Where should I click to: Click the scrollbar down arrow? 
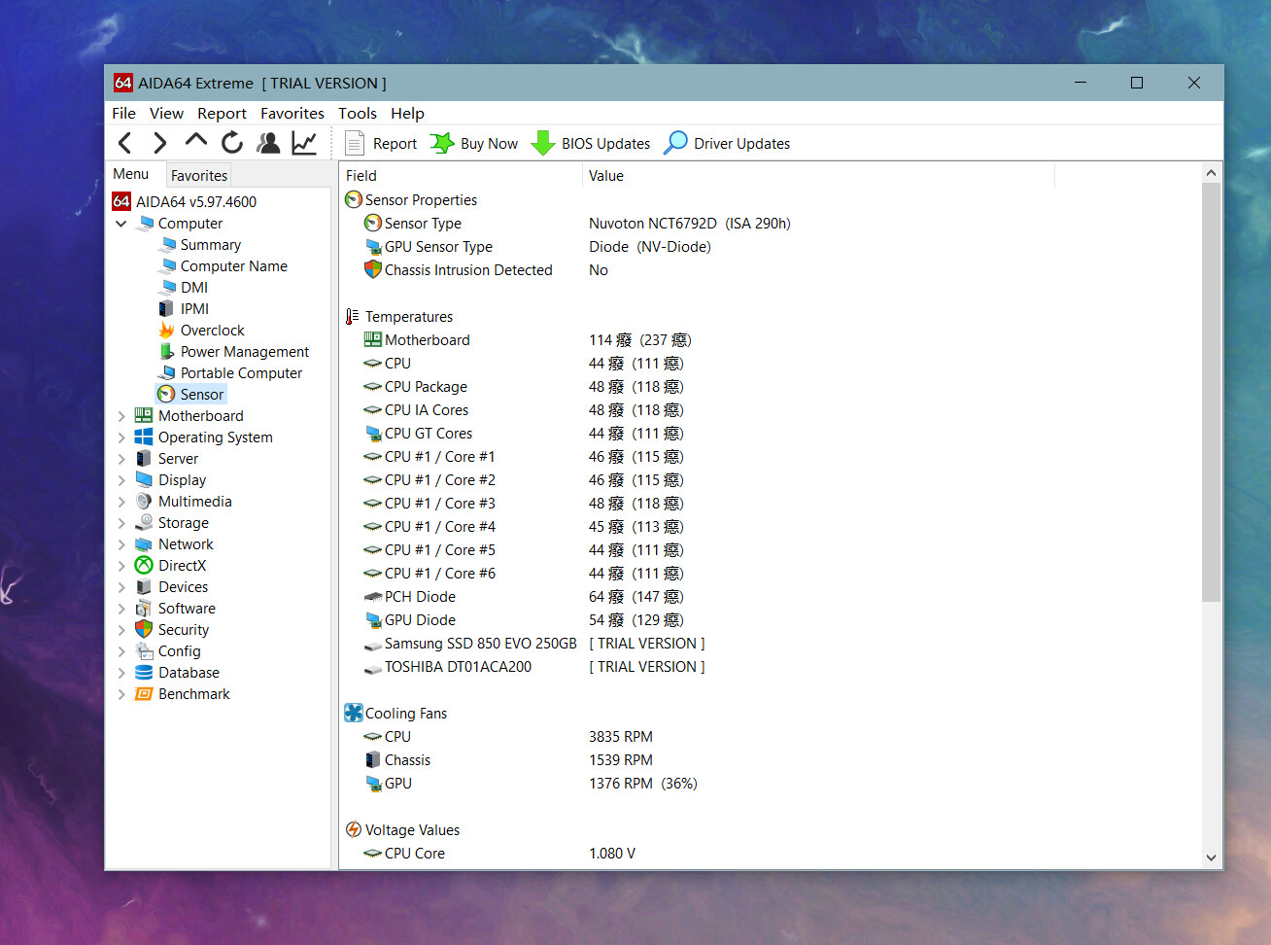pyautogui.click(x=1211, y=857)
